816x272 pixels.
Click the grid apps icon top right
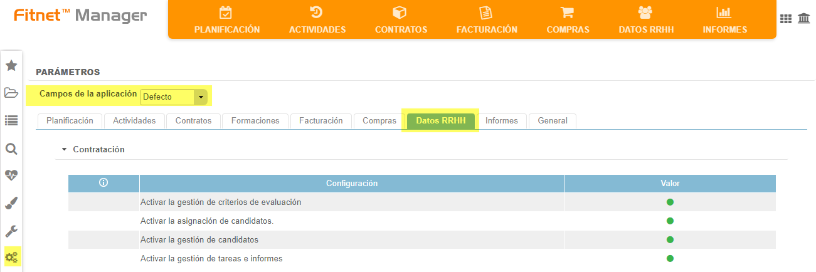(785, 19)
